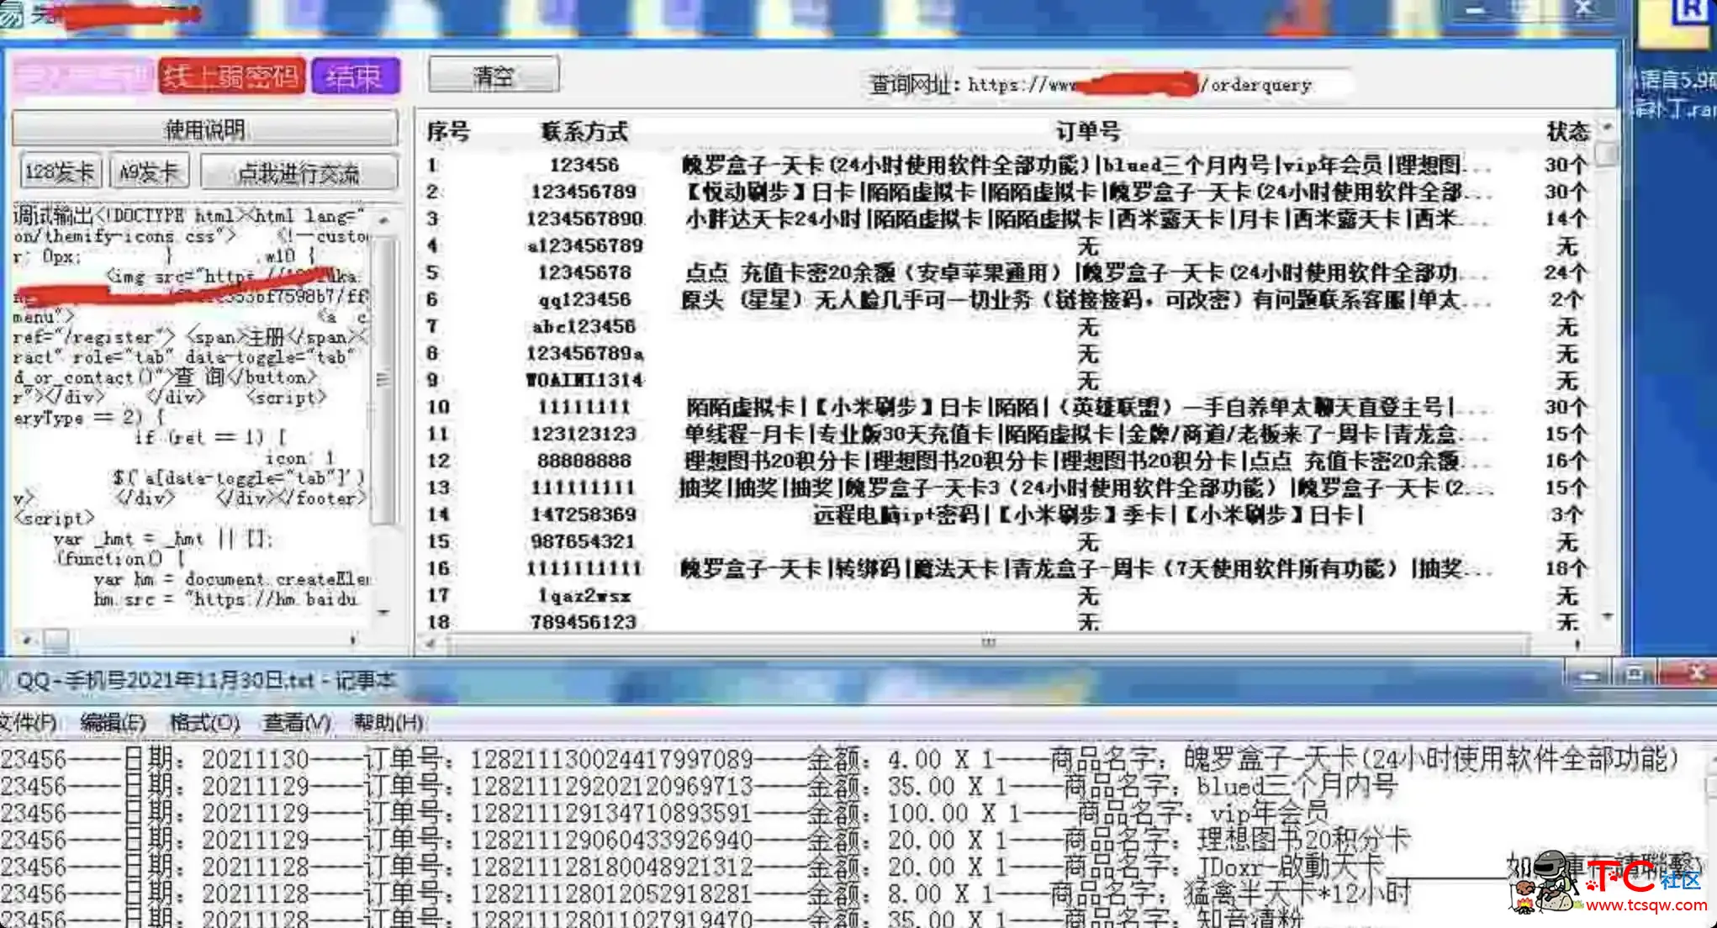Open the 使用说明 instructions button
The image size is (1717, 928).
tap(204, 129)
